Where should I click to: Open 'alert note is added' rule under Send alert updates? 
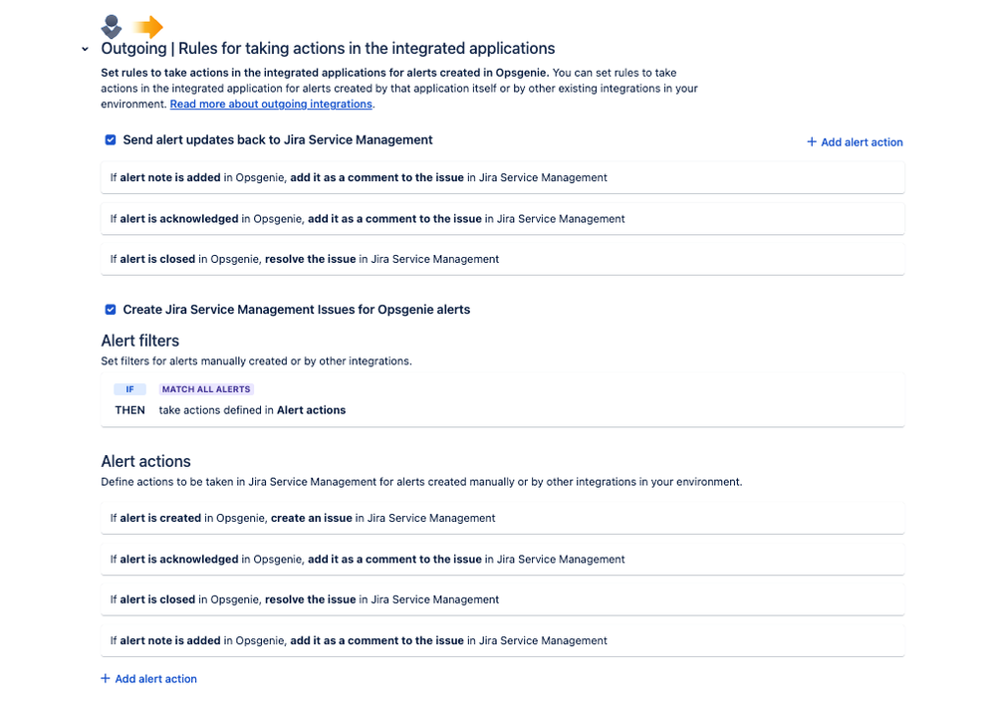click(503, 177)
